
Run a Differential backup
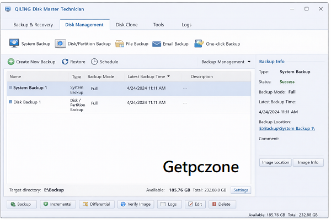(x=97, y=204)
